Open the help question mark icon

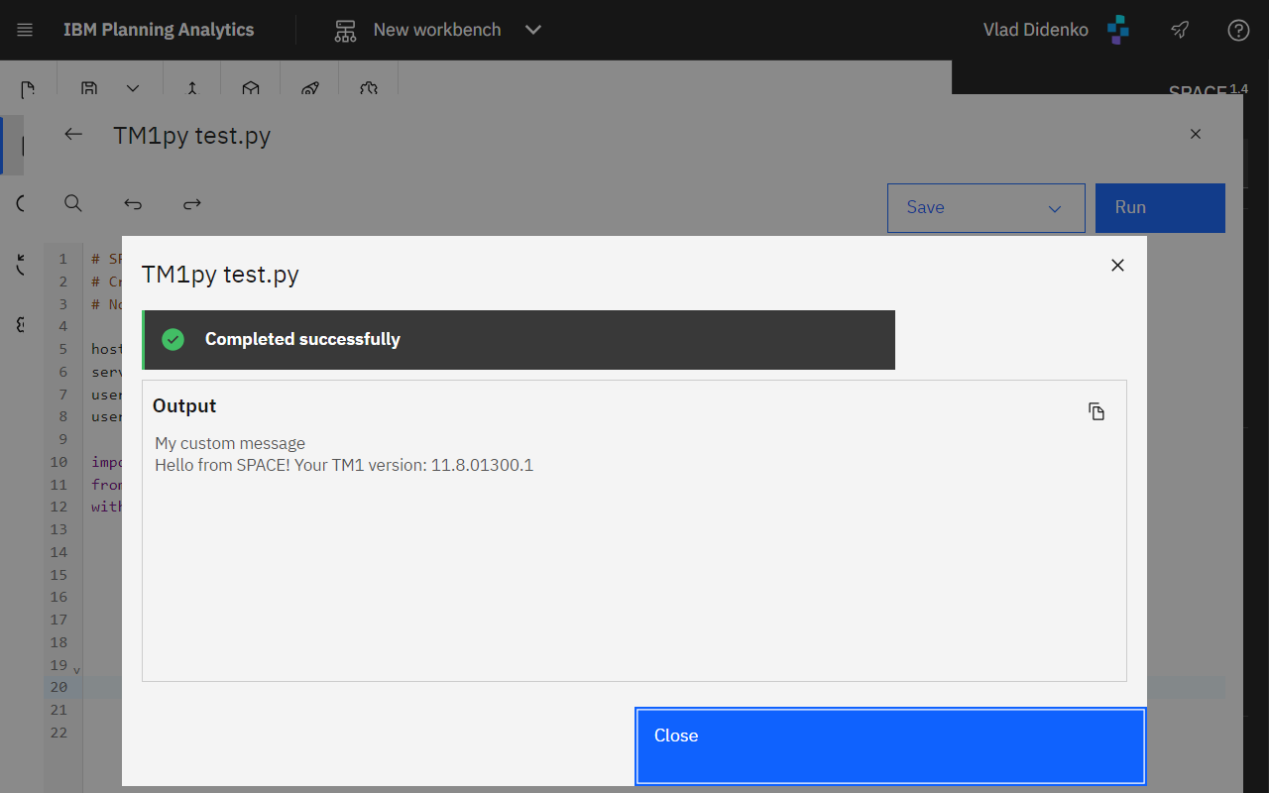tap(1238, 30)
